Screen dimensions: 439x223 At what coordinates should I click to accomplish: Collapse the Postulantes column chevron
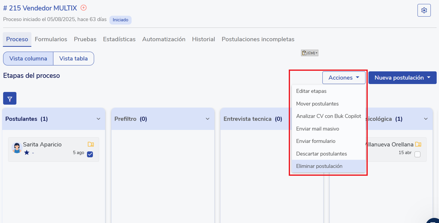click(x=98, y=119)
